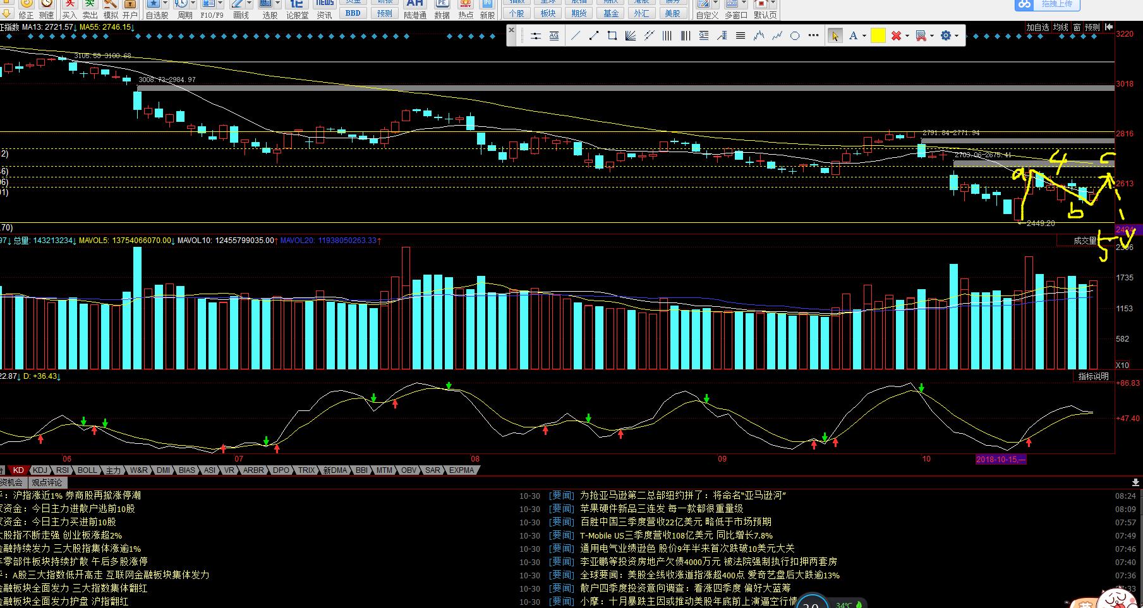Image resolution: width=1143 pixels, height=608 pixels.
Task: Show more drawing tools via ellipsis
Action: tap(813, 36)
